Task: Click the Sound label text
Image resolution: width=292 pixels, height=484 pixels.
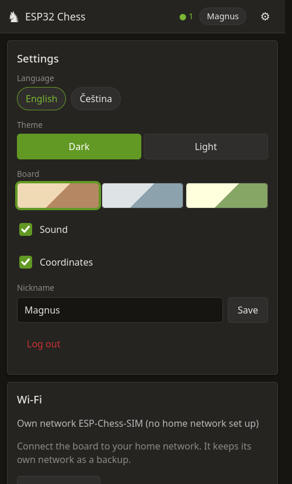Action: click(x=54, y=229)
